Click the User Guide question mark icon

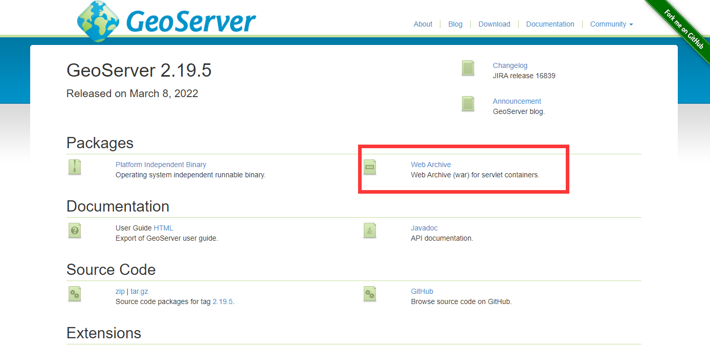click(x=75, y=230)
